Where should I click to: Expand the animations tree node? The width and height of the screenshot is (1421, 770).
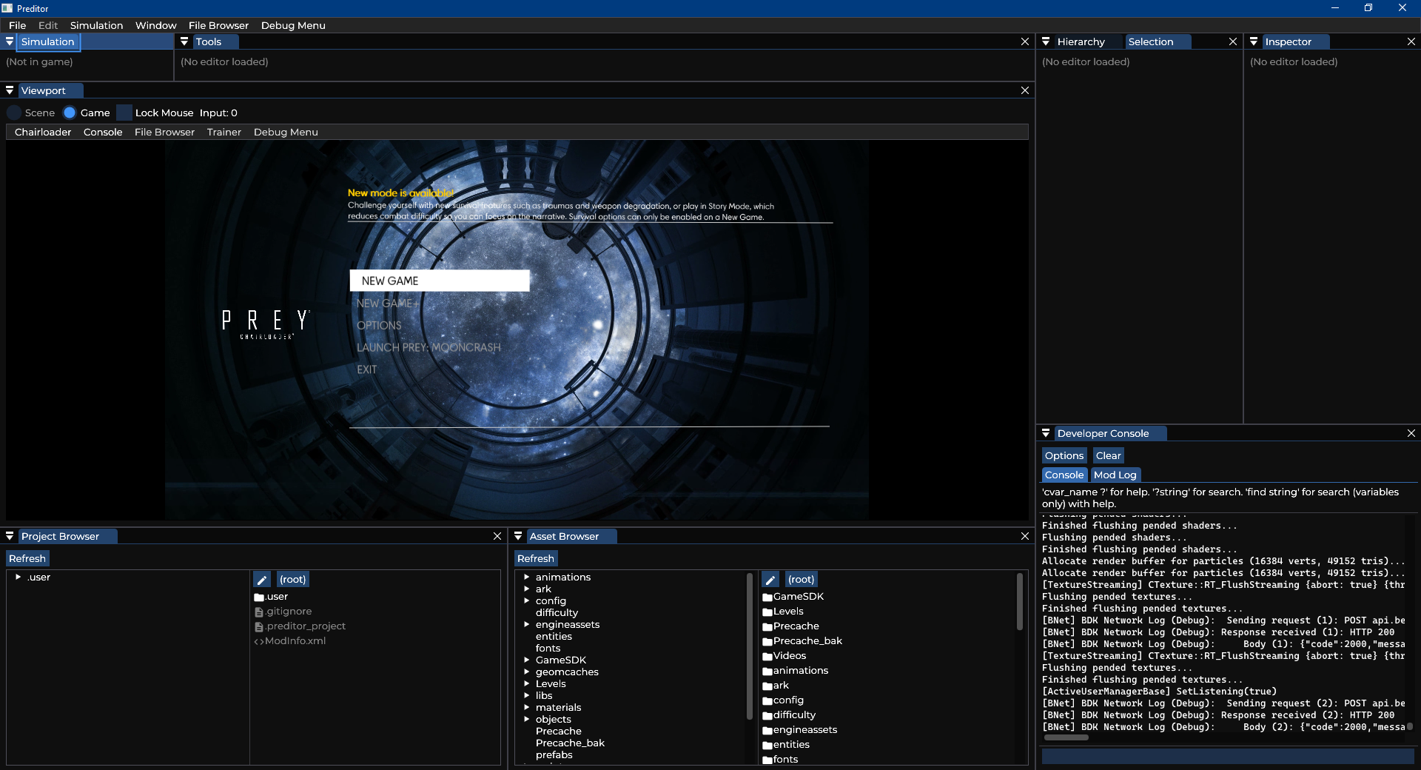tap(526, 577)
